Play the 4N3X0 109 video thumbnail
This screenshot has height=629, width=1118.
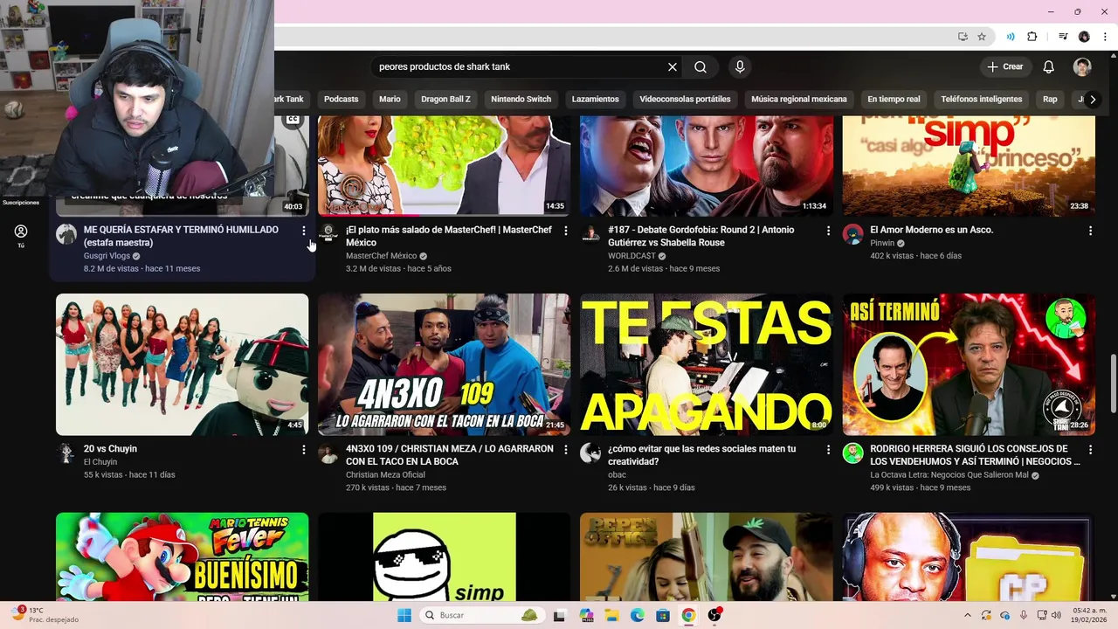point(444,364)
